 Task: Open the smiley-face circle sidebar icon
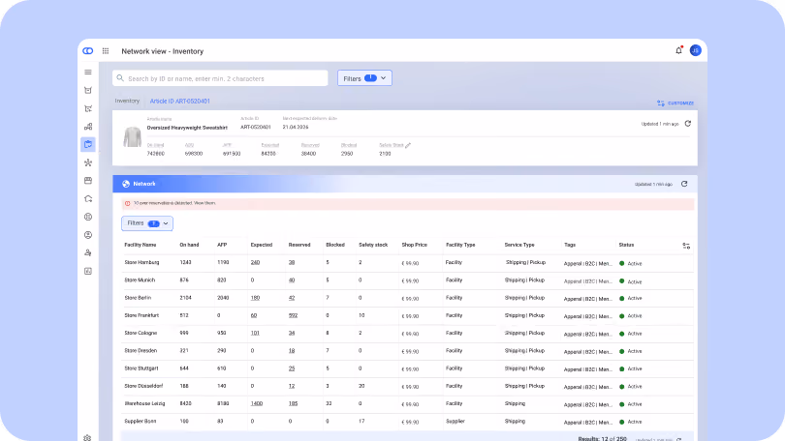tap(88, 217)
